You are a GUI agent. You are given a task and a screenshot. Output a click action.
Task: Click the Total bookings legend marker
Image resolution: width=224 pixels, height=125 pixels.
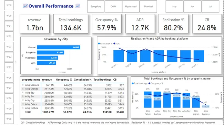point(133,83)
